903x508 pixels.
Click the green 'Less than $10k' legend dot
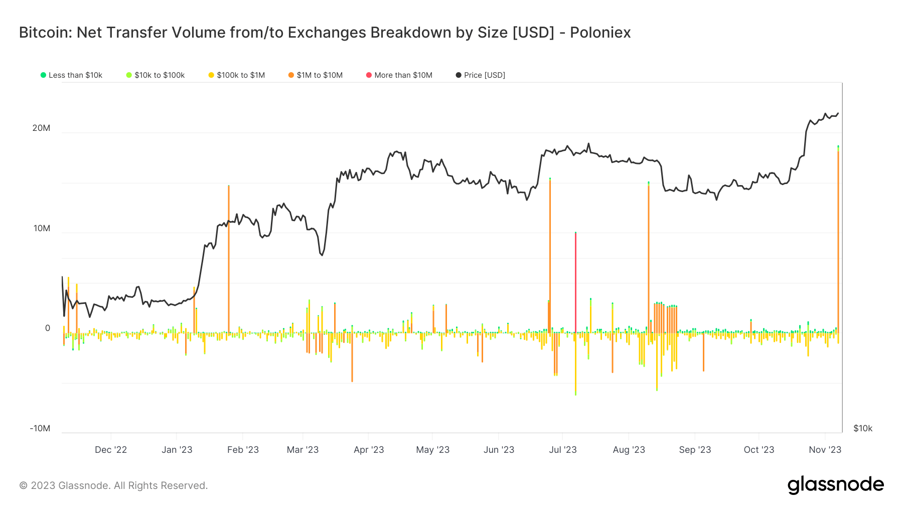(43, 75)
